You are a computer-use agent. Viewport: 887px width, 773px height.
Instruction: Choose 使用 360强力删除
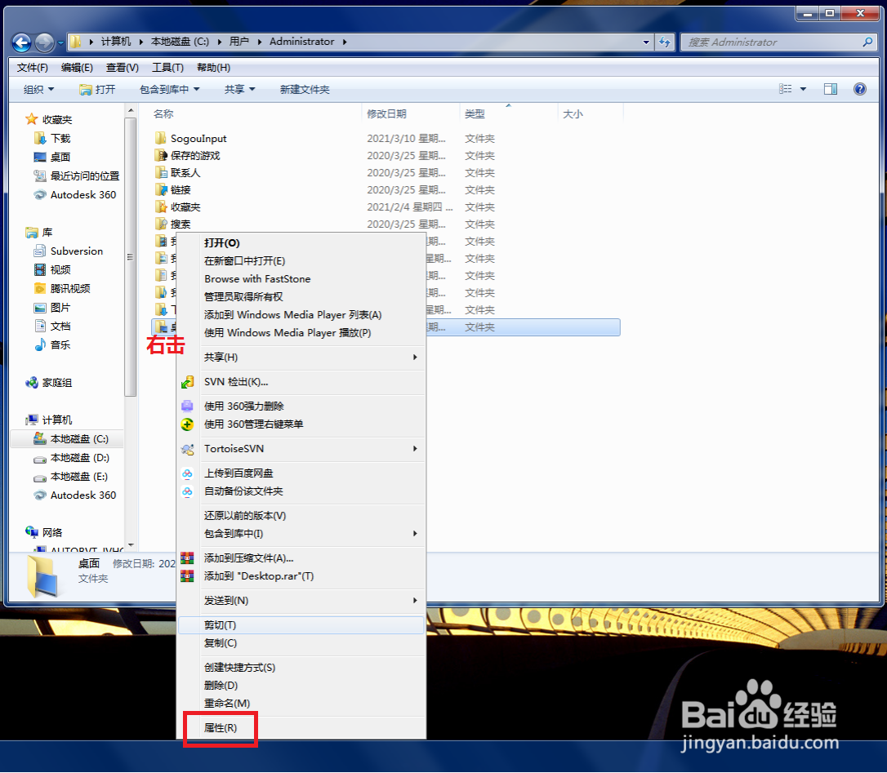pos(302,406)
